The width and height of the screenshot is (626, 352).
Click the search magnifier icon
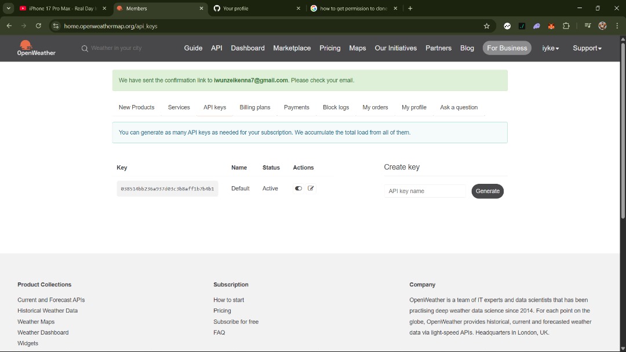point(85,48)
